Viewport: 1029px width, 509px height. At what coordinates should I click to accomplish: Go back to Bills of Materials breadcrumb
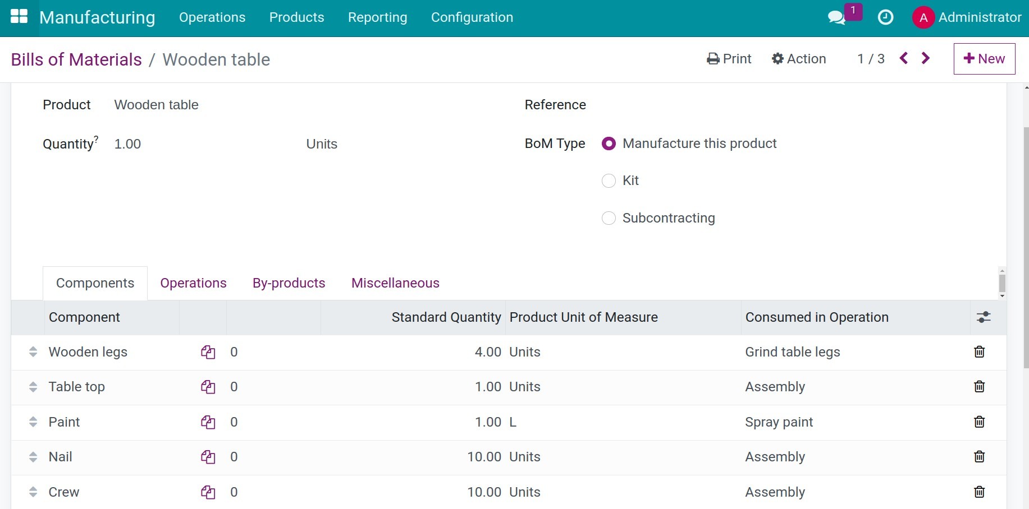click(76, 59)
